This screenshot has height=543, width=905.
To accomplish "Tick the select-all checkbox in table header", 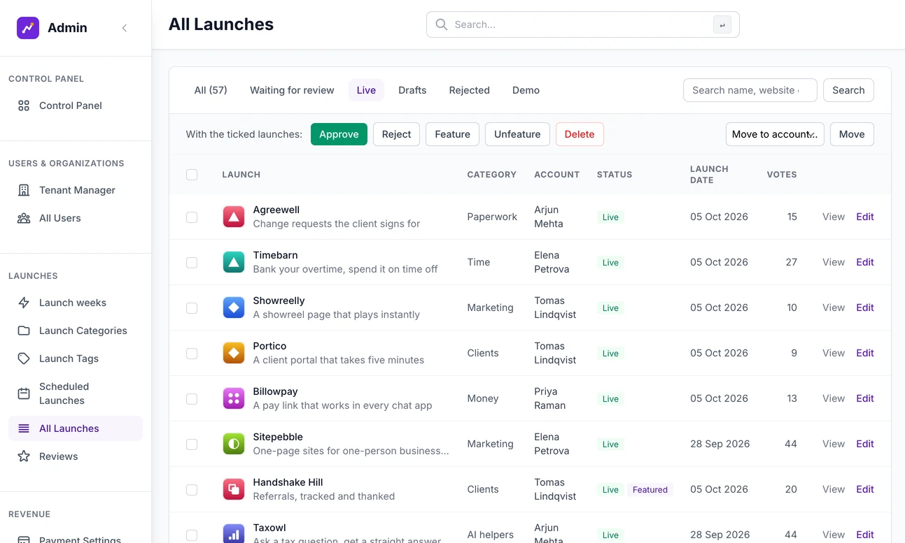I will [192, 175].
